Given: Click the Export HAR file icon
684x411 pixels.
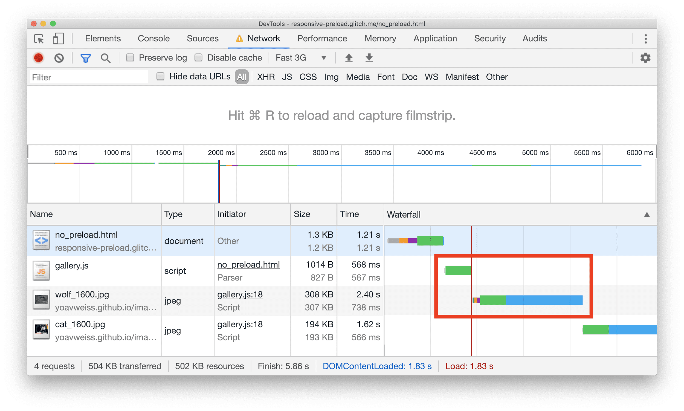Looking at the screenshot, I should click(x=368, y=58).
